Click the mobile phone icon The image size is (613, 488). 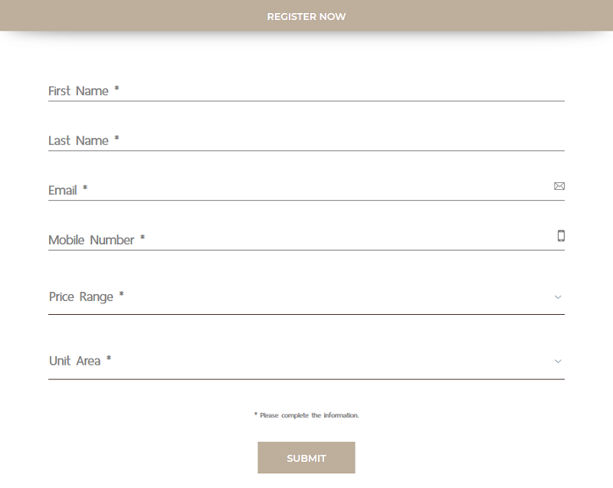[x=561, y=236]
